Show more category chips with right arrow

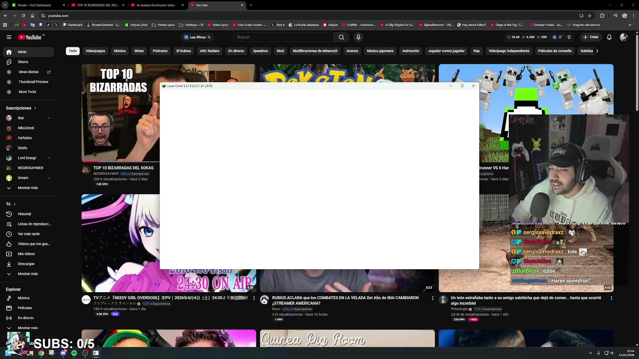point(597,51)
